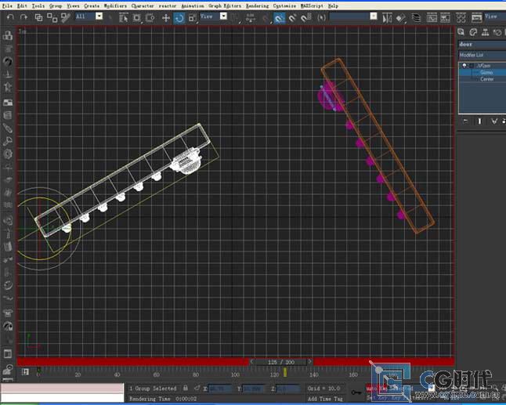Click the object name field 'door'
The image size is (506, 405).
[x=483, y=44]
